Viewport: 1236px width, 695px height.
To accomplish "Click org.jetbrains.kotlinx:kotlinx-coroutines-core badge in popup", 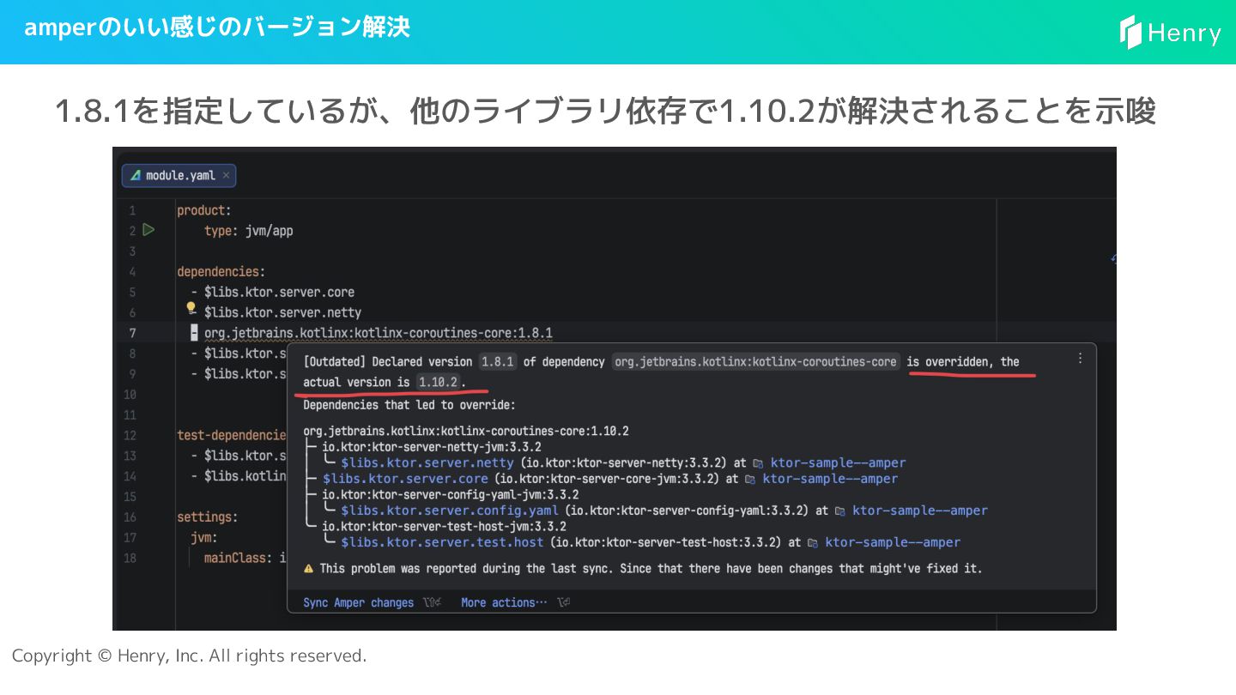I will point(756,362).
